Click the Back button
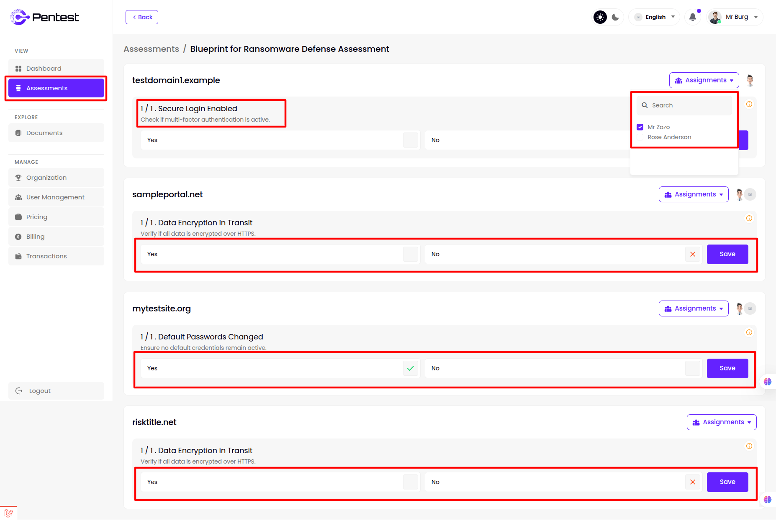Screen dimensions: 776x520 pos(142,17)
